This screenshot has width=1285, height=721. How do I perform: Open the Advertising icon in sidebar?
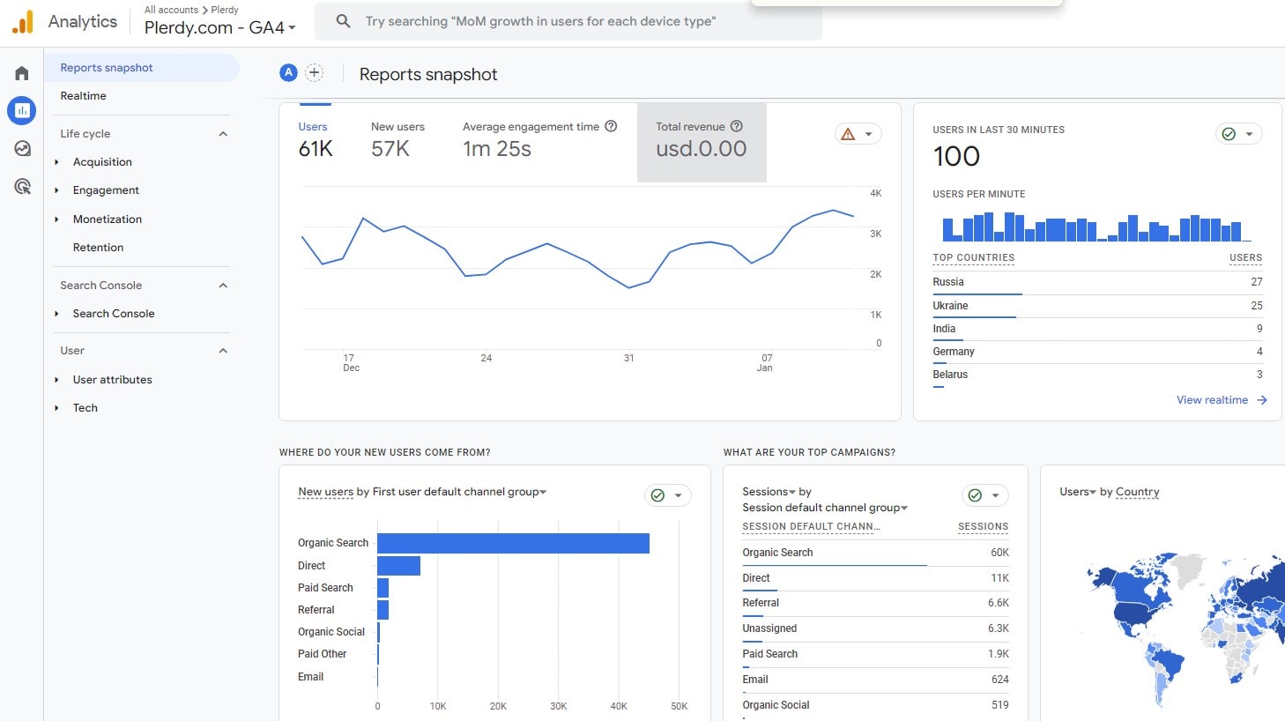click(x=22, y=186)
